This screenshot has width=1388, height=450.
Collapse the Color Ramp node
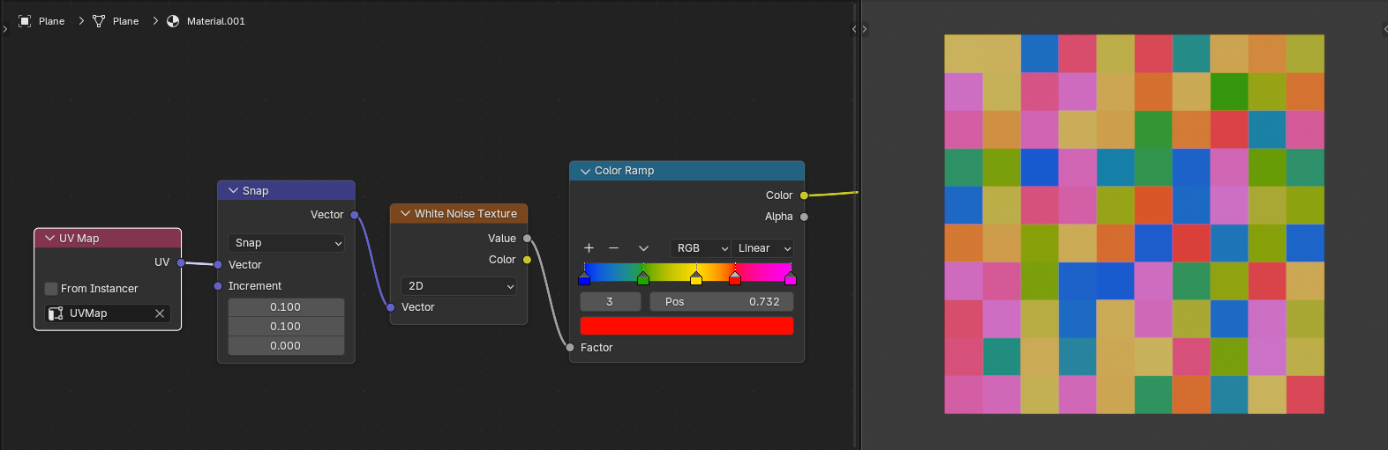(x=585, y=171)
